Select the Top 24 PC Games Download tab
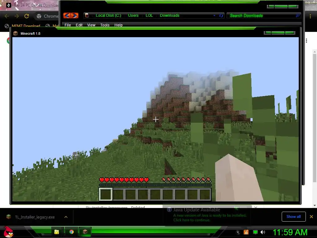The width and height of the screenshot is (317, 238). 32,5
